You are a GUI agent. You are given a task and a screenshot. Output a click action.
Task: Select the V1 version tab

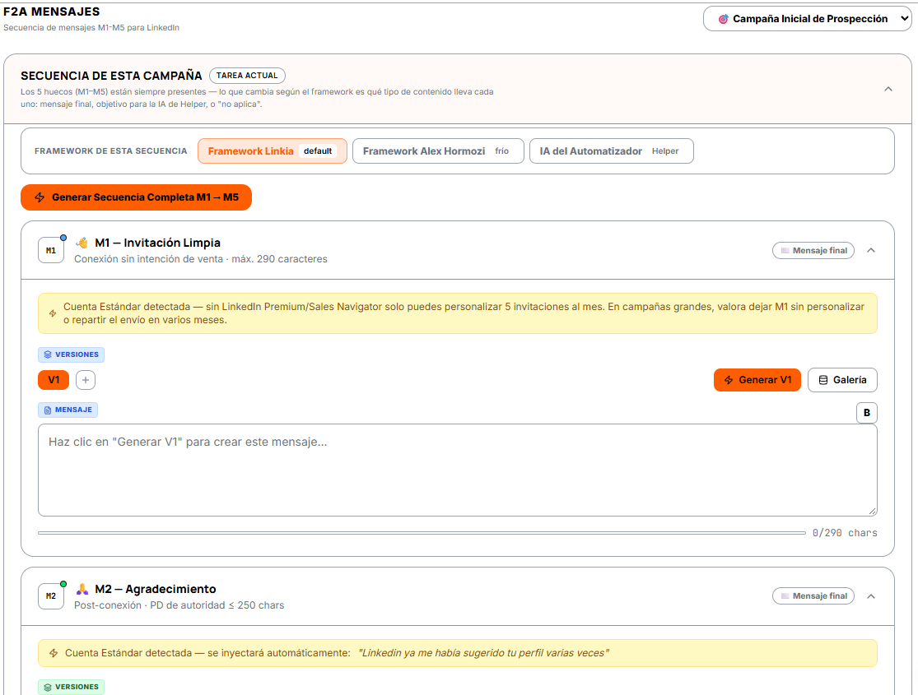click(54, 380)
